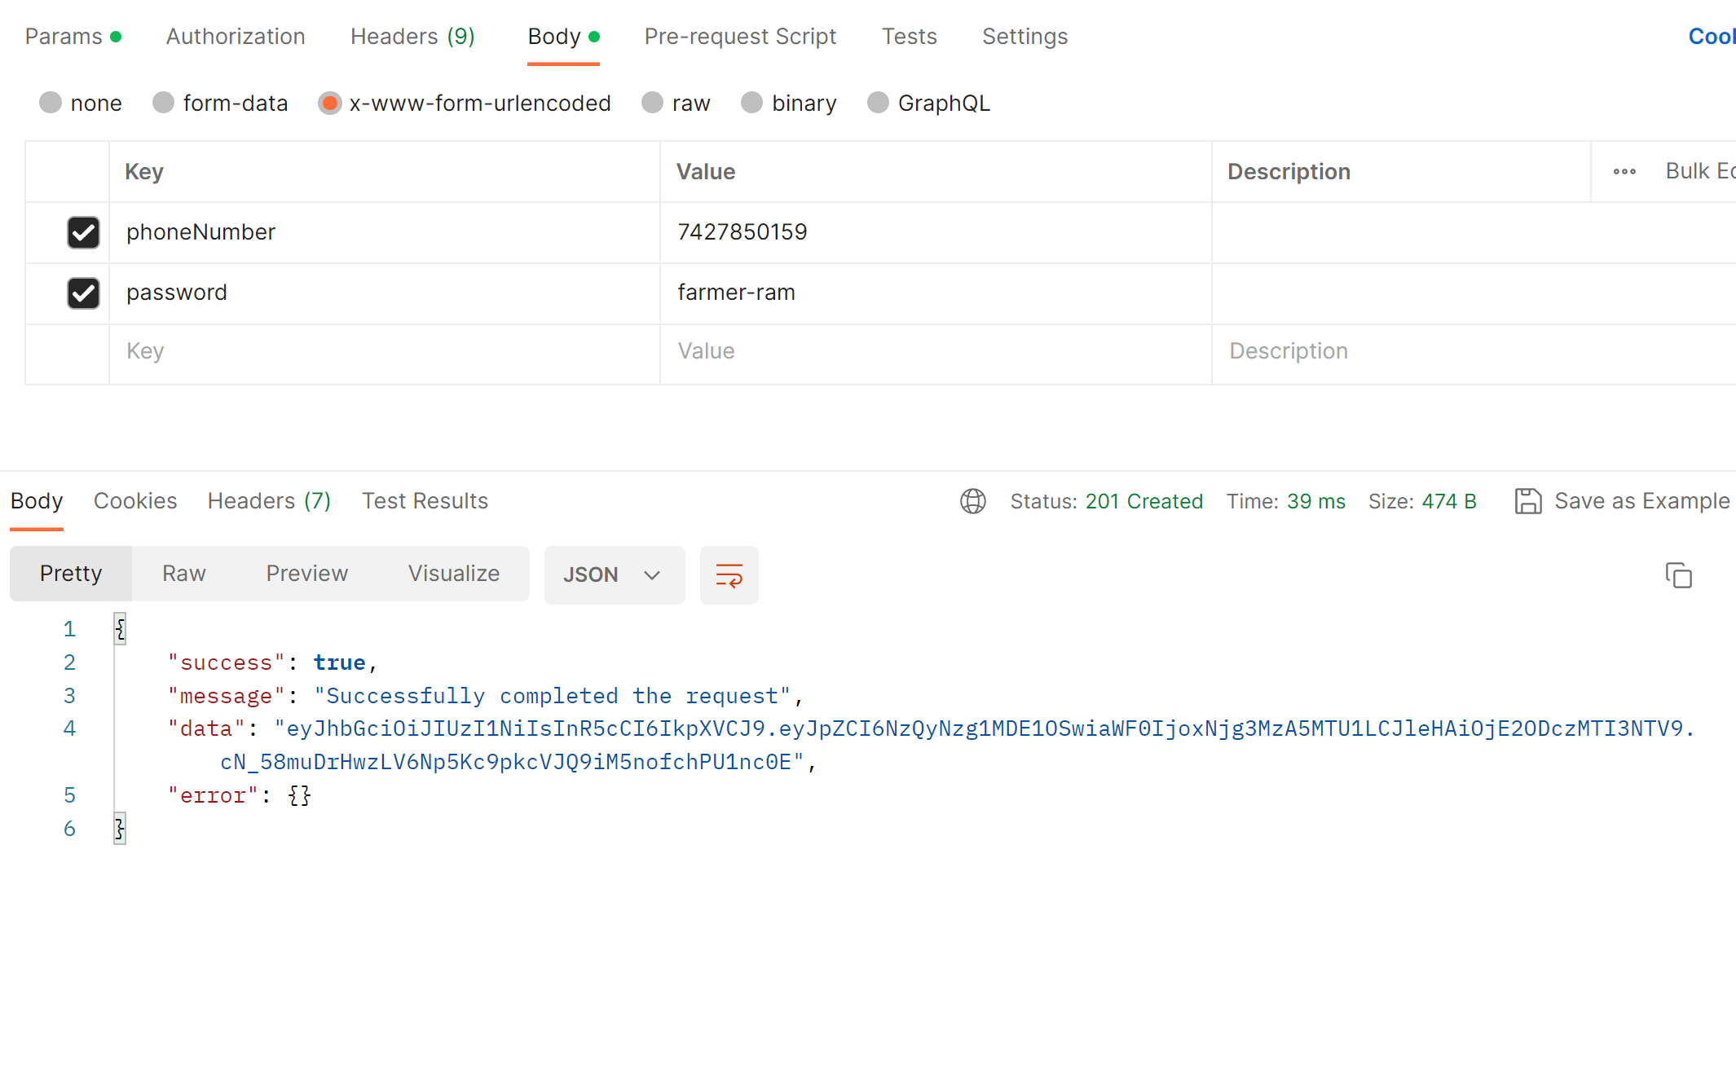Switch to the Preview response view
The image size is (1736, 1065).
[x=306, y=574]
